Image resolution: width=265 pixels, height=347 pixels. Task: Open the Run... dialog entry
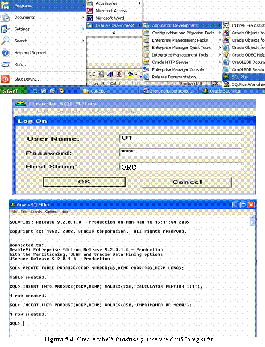pyautogui.click(x=43, y=64)
